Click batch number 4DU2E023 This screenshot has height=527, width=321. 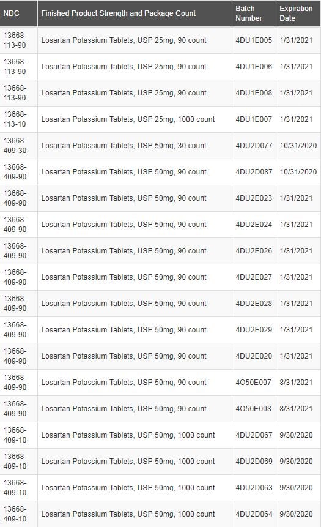coord(254,198)
